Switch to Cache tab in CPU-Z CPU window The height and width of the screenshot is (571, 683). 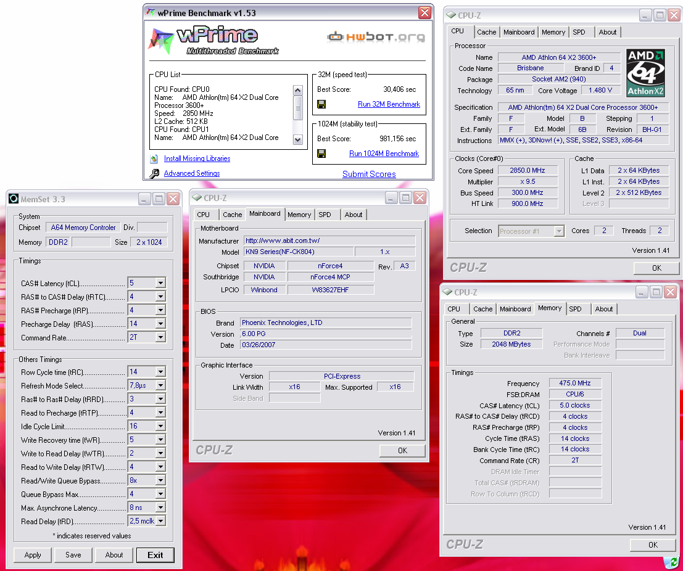pos(486,32)
